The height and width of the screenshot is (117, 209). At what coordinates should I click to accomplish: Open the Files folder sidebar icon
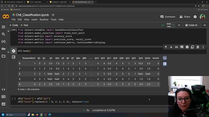tap(4, 56)
